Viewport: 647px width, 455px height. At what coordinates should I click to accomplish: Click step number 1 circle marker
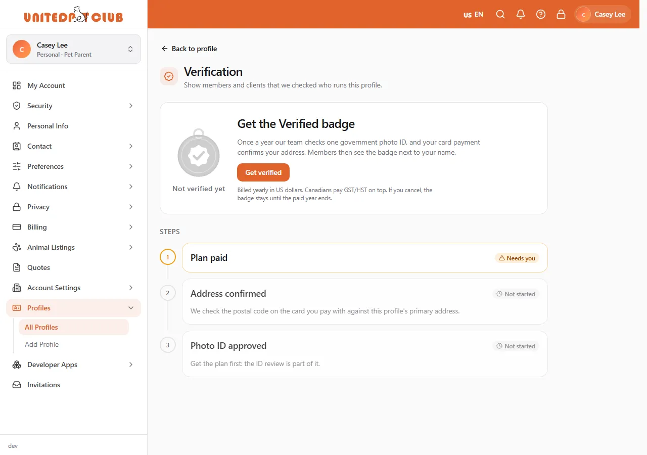[168, 257]
